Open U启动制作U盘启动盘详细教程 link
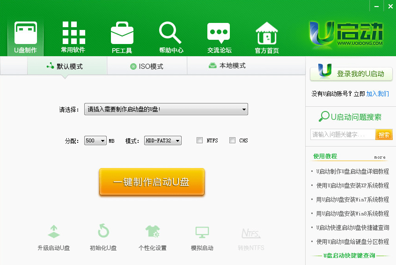 click(352, 171)
